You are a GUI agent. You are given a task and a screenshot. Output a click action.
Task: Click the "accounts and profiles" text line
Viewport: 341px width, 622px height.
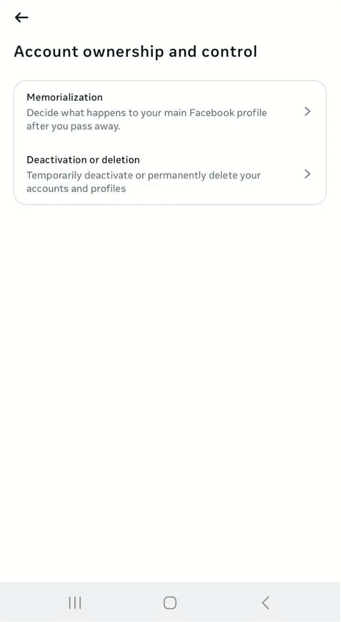point(76,188)
